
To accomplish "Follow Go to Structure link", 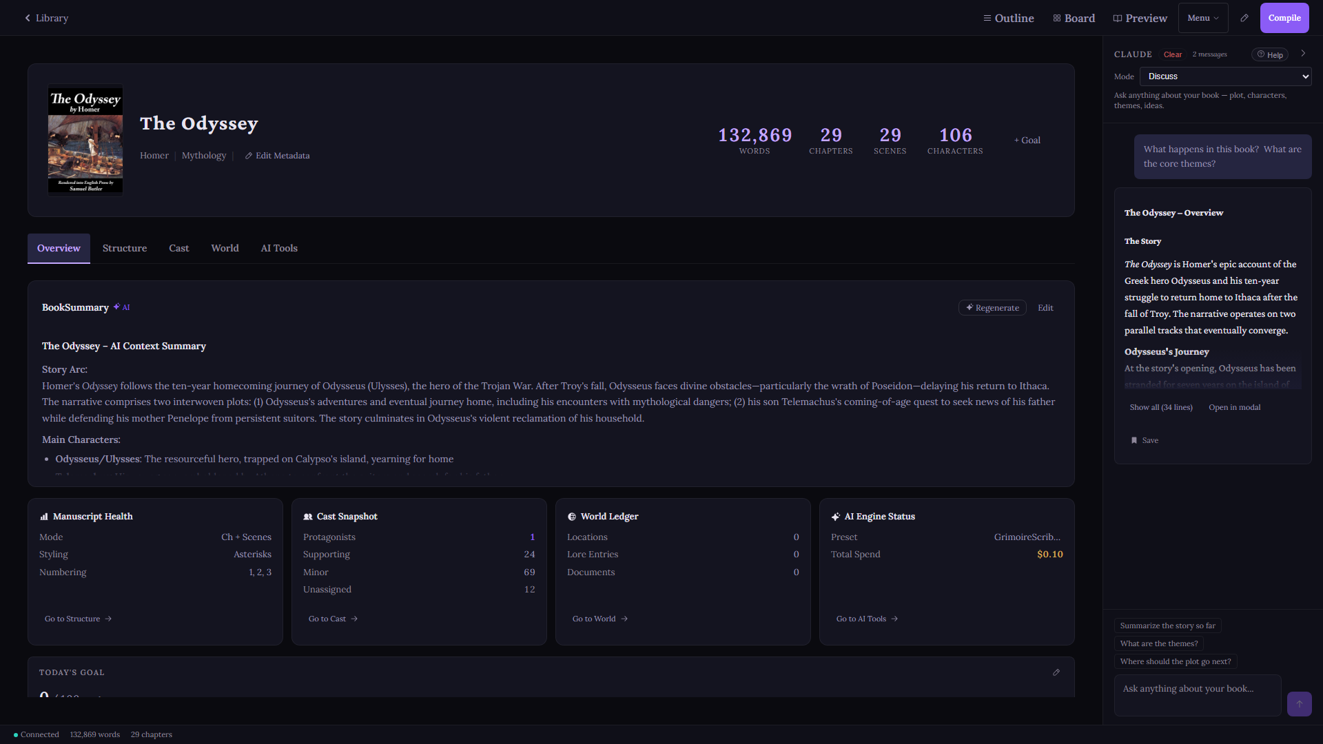I will (78, 619).
